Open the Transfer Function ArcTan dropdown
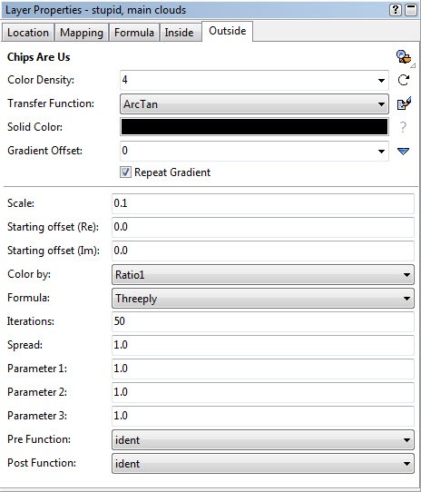421x492 pixels. pos(254,103)
